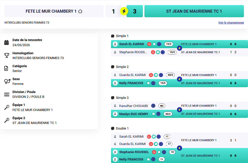Click the teal tennis ball badge for Ouarda EL KARIMI in Double 1
This screenshot has height=163, width=248.
click(x=156, y=144)
